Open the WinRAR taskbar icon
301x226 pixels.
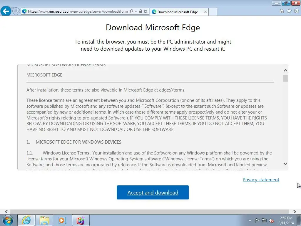pos(81,220)
